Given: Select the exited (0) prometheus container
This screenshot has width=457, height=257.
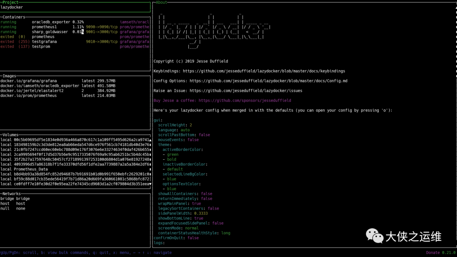Looking at the screenshot, I should [74, 37].
